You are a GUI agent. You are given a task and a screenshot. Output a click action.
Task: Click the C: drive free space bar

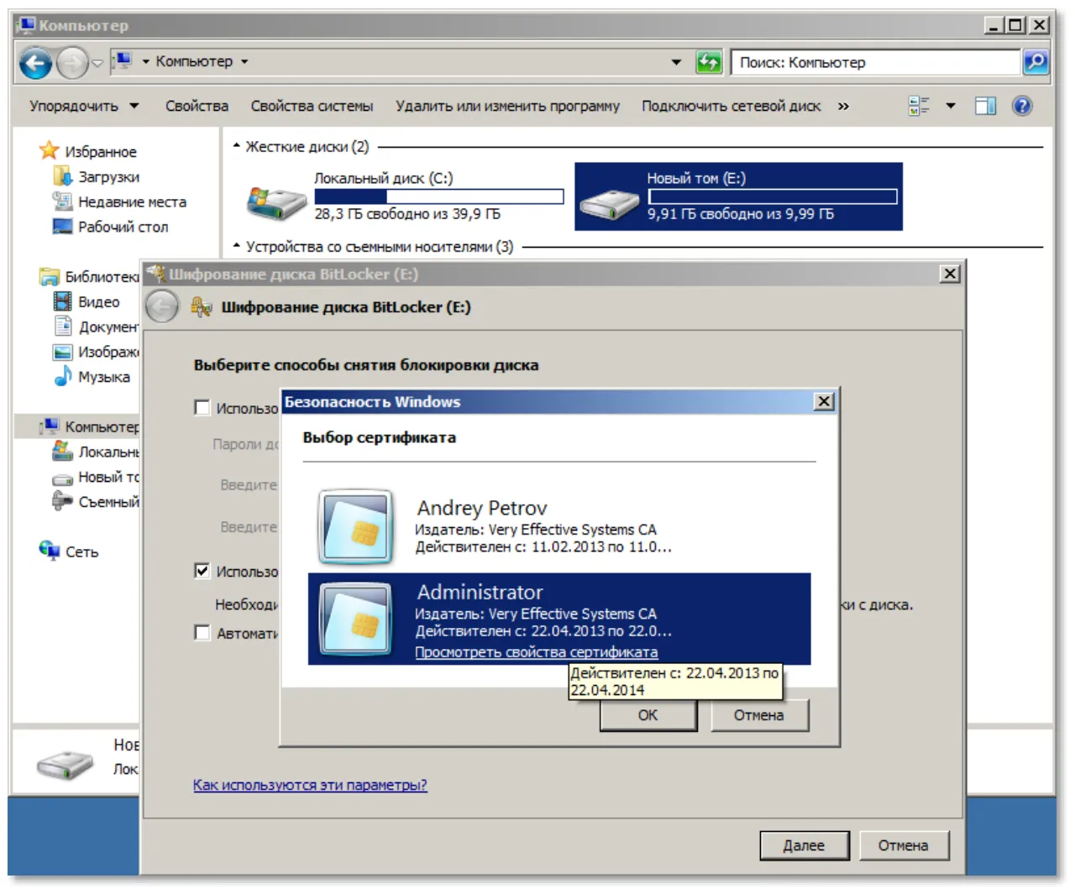pyautogui.click(x=438, y=196)
